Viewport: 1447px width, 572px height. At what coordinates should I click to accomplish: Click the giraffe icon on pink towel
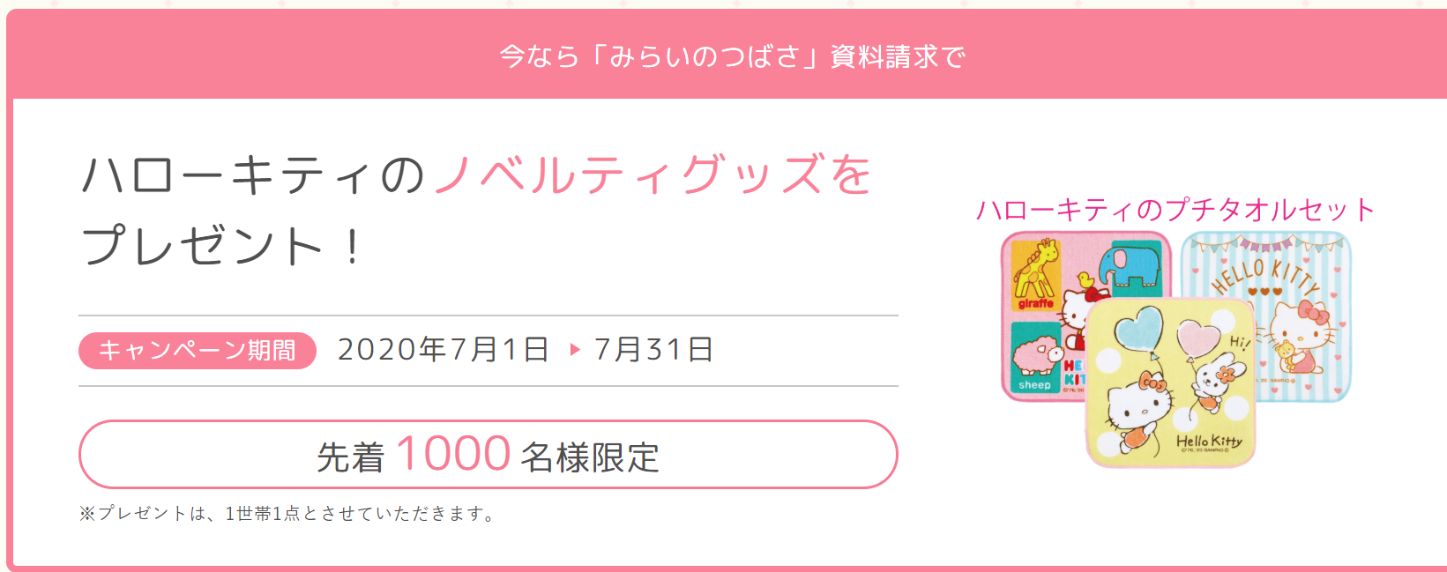pos(1035,275)
